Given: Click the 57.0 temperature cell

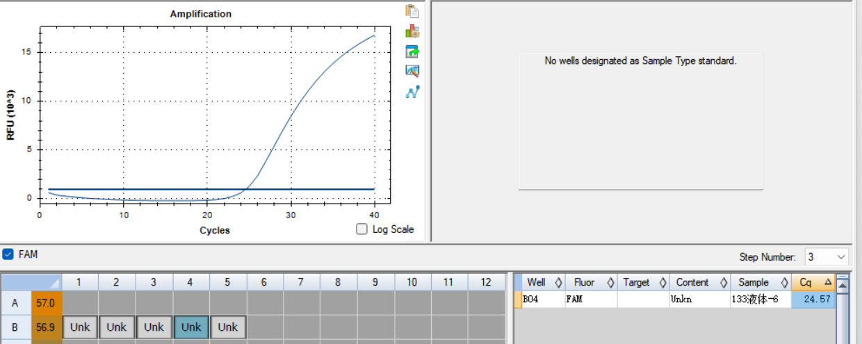Looking at the screenshot, I should pyautogui.click(x=46, y=303).
